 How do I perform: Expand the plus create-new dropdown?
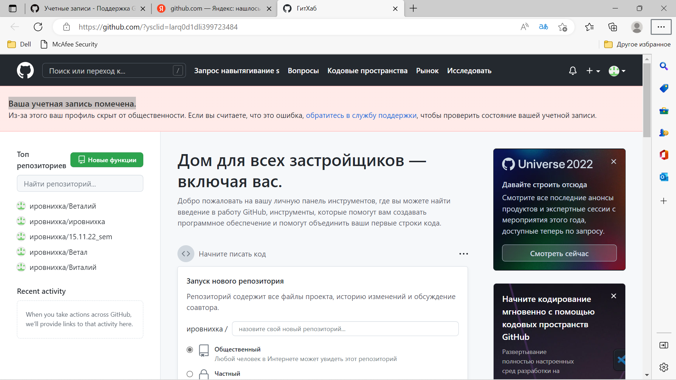tap(593, 71)
